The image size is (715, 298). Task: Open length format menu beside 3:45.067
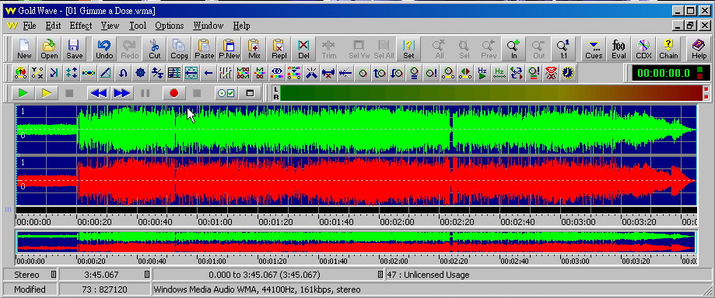point(147,275)
